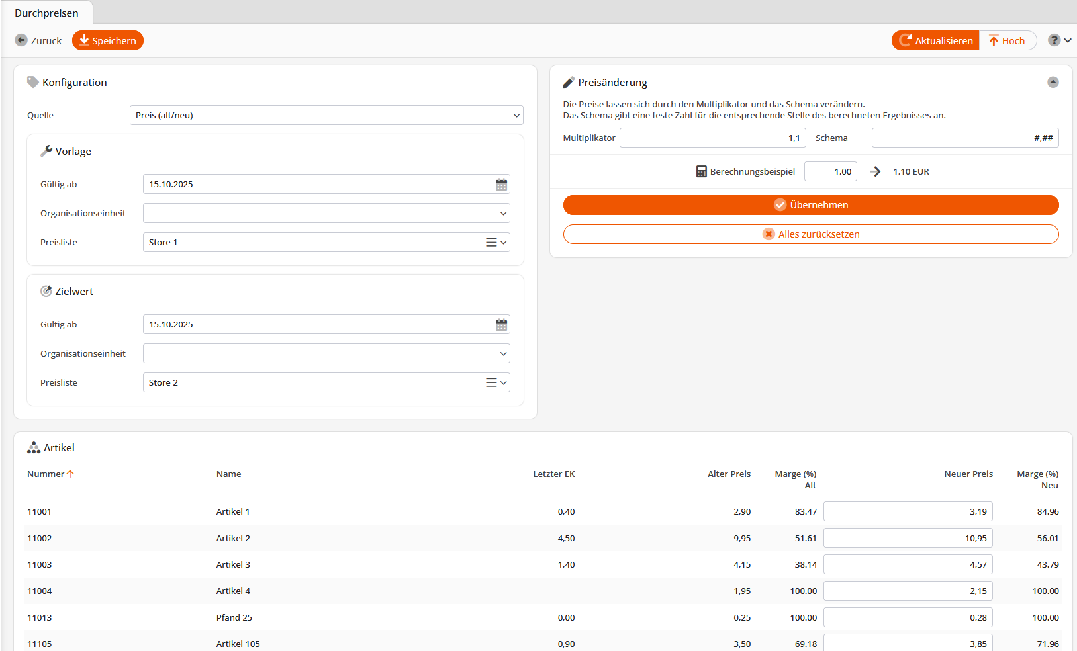
Task: Open calendar picker for Vorlage Gültig ab
Action: [x=501, y=185]
